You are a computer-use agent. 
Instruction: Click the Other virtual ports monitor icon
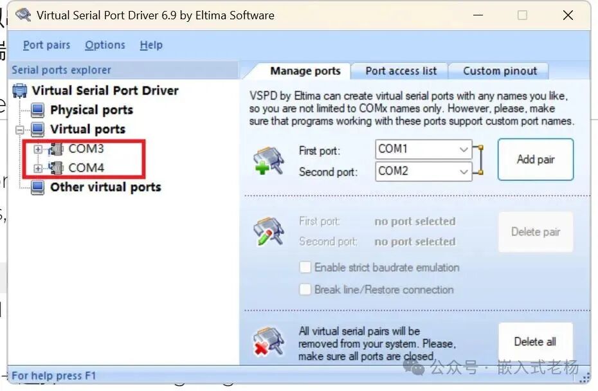(x=38, y=187)
